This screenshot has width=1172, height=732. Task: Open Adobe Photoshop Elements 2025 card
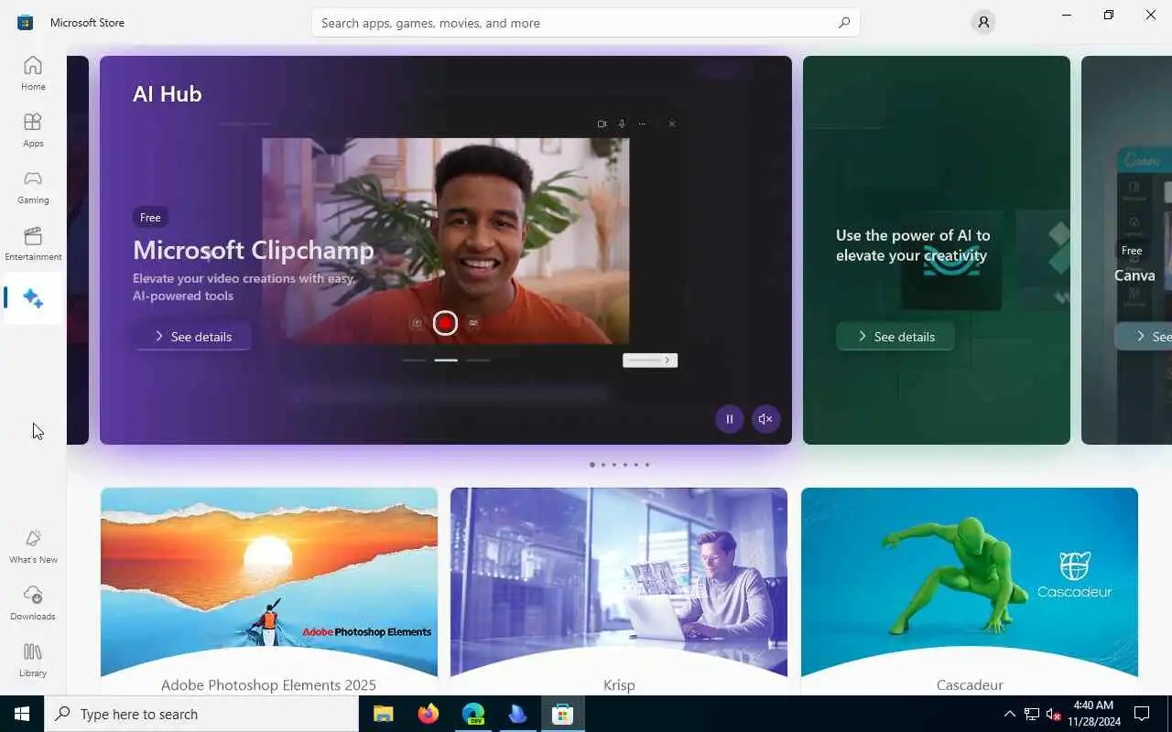pos(269,591)
